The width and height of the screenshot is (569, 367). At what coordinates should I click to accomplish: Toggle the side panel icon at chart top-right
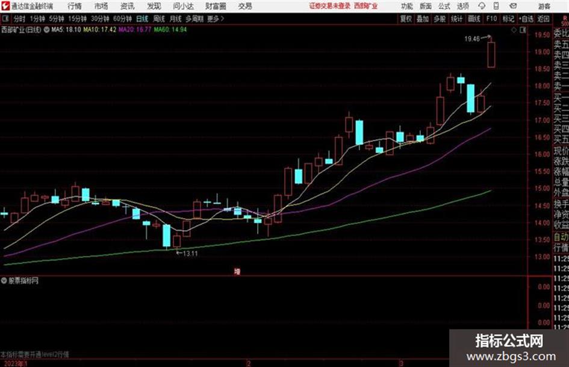coord(523,30)
